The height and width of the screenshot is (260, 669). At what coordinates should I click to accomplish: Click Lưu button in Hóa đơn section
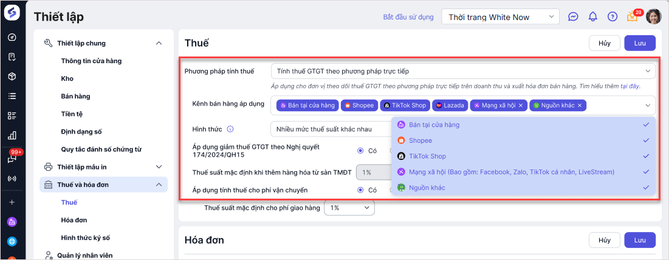click(x=640, y=241)
